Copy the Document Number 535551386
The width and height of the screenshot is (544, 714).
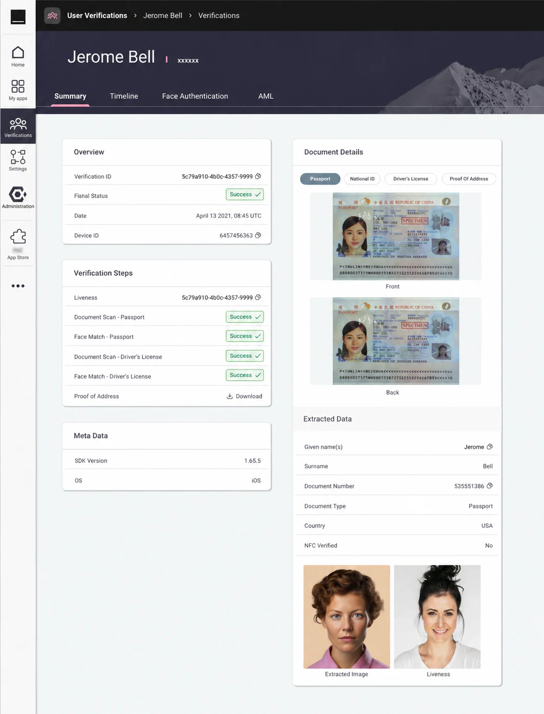pos(490,486)
